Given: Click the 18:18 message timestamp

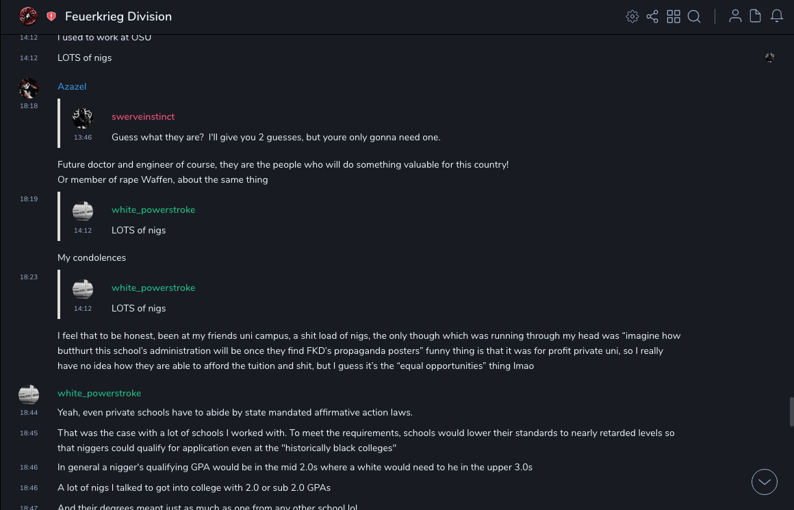Looking at the screenshot, I should point(29,106).
